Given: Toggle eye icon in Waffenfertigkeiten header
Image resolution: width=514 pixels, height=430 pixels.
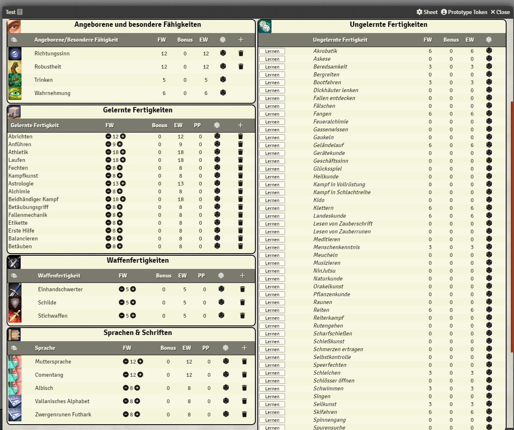Looking at the screenshot, I should click(14, 276).
